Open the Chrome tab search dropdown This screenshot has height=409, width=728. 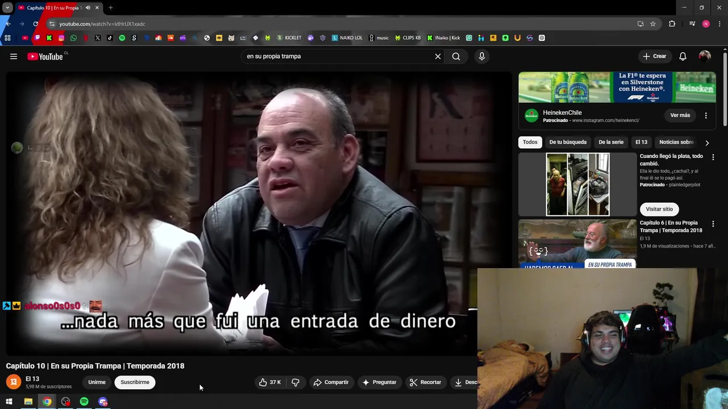(7, 8)
